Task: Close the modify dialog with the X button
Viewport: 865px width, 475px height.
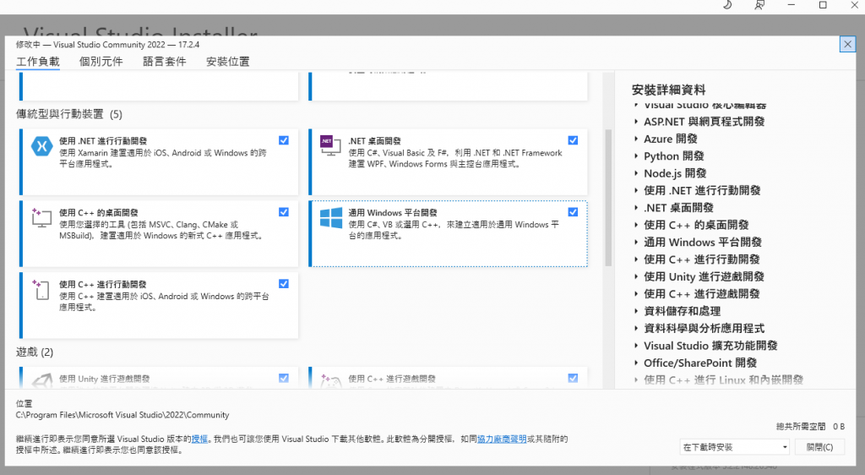Action: 847,44
